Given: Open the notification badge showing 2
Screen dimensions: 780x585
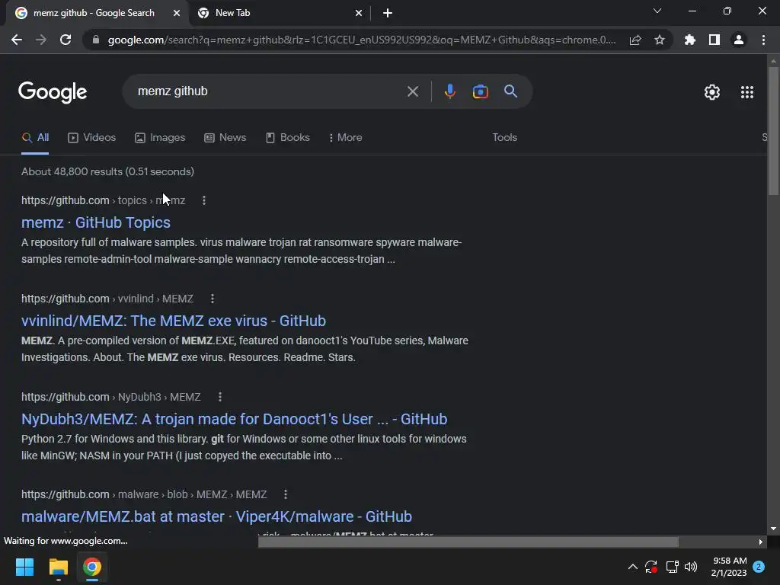Looking at the screenshot, I should tap(759, 567).
